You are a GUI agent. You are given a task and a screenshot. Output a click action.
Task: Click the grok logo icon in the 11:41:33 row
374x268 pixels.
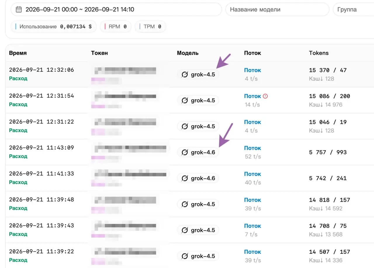click(x=185, y=178)
